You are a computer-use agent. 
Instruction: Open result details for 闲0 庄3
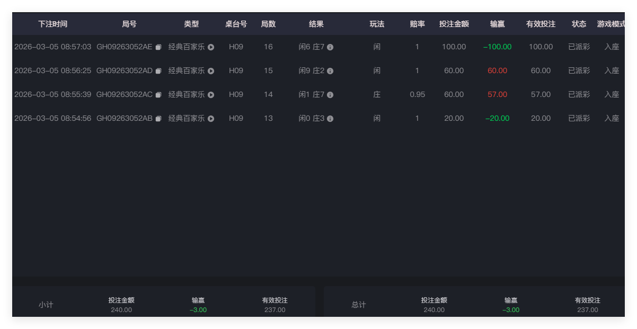click(330, 118)
